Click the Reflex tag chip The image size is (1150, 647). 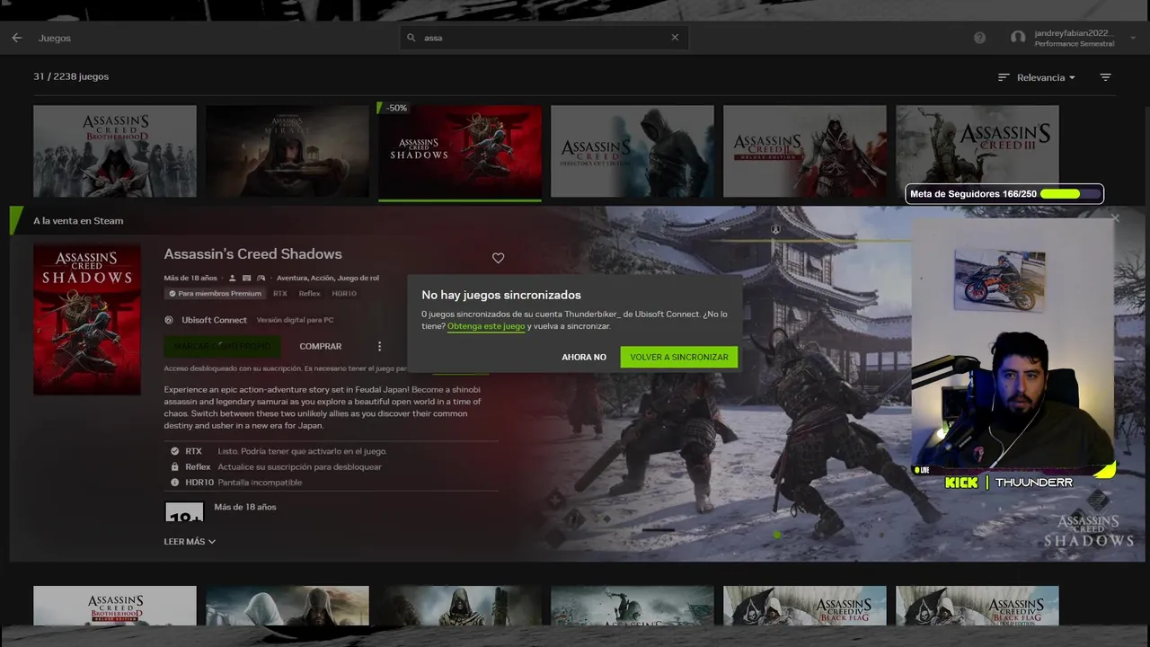309,294
